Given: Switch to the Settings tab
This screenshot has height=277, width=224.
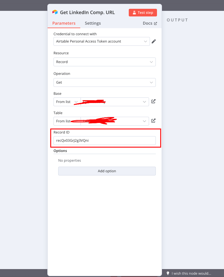Looking at the screenshot, I should coord(93,23).
